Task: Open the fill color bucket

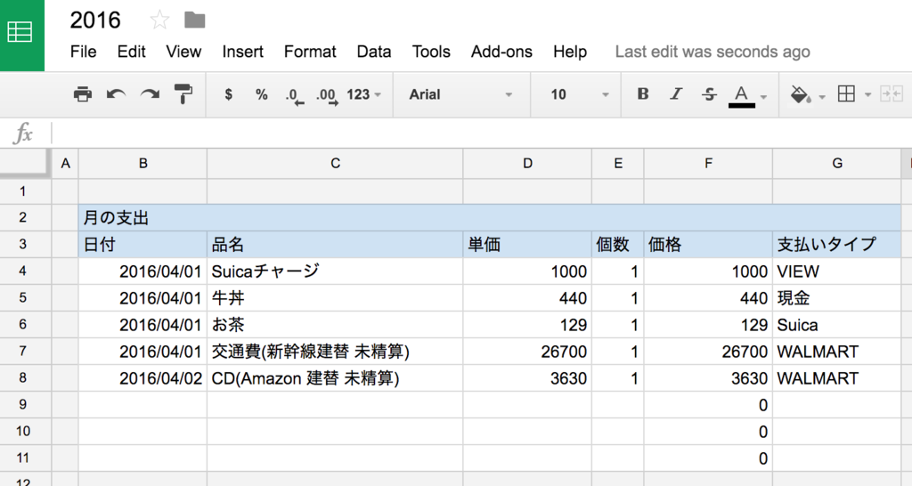Action: pyautogui.click(x=801, y=94)
